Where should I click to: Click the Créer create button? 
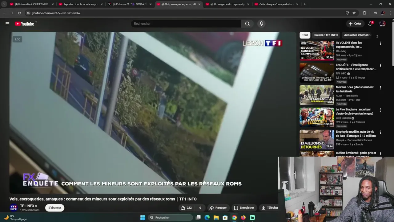point(355,24)
